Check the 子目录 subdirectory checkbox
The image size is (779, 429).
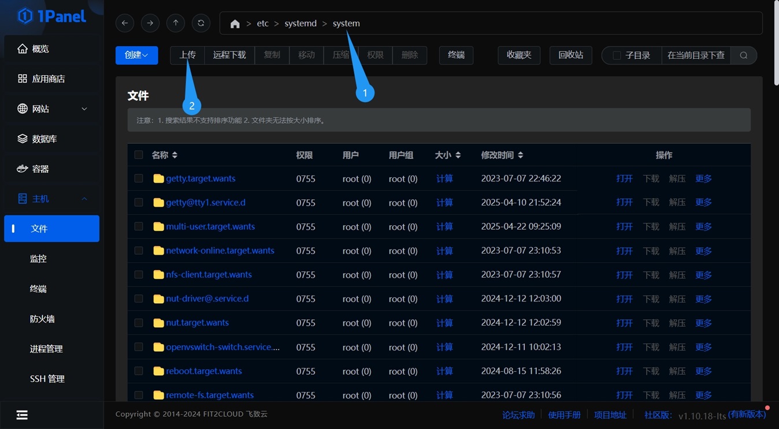click(x=617, y=55)
